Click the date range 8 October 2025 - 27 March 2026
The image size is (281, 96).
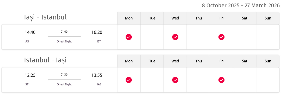[241, 6]
